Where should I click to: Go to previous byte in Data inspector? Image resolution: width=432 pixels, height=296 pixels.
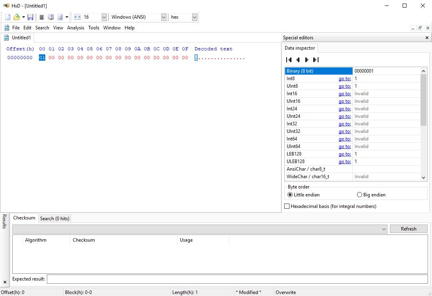(x=298, y=60)
